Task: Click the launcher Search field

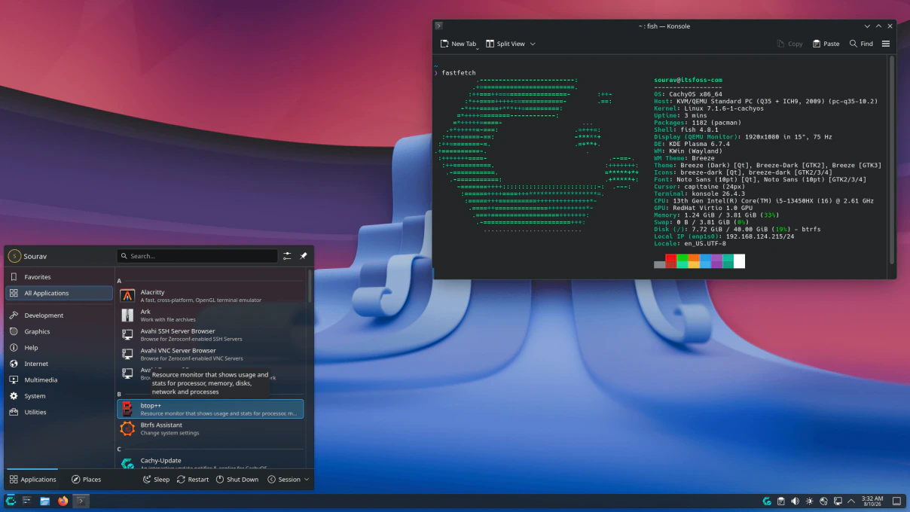Action: click(x=198, y=256)
